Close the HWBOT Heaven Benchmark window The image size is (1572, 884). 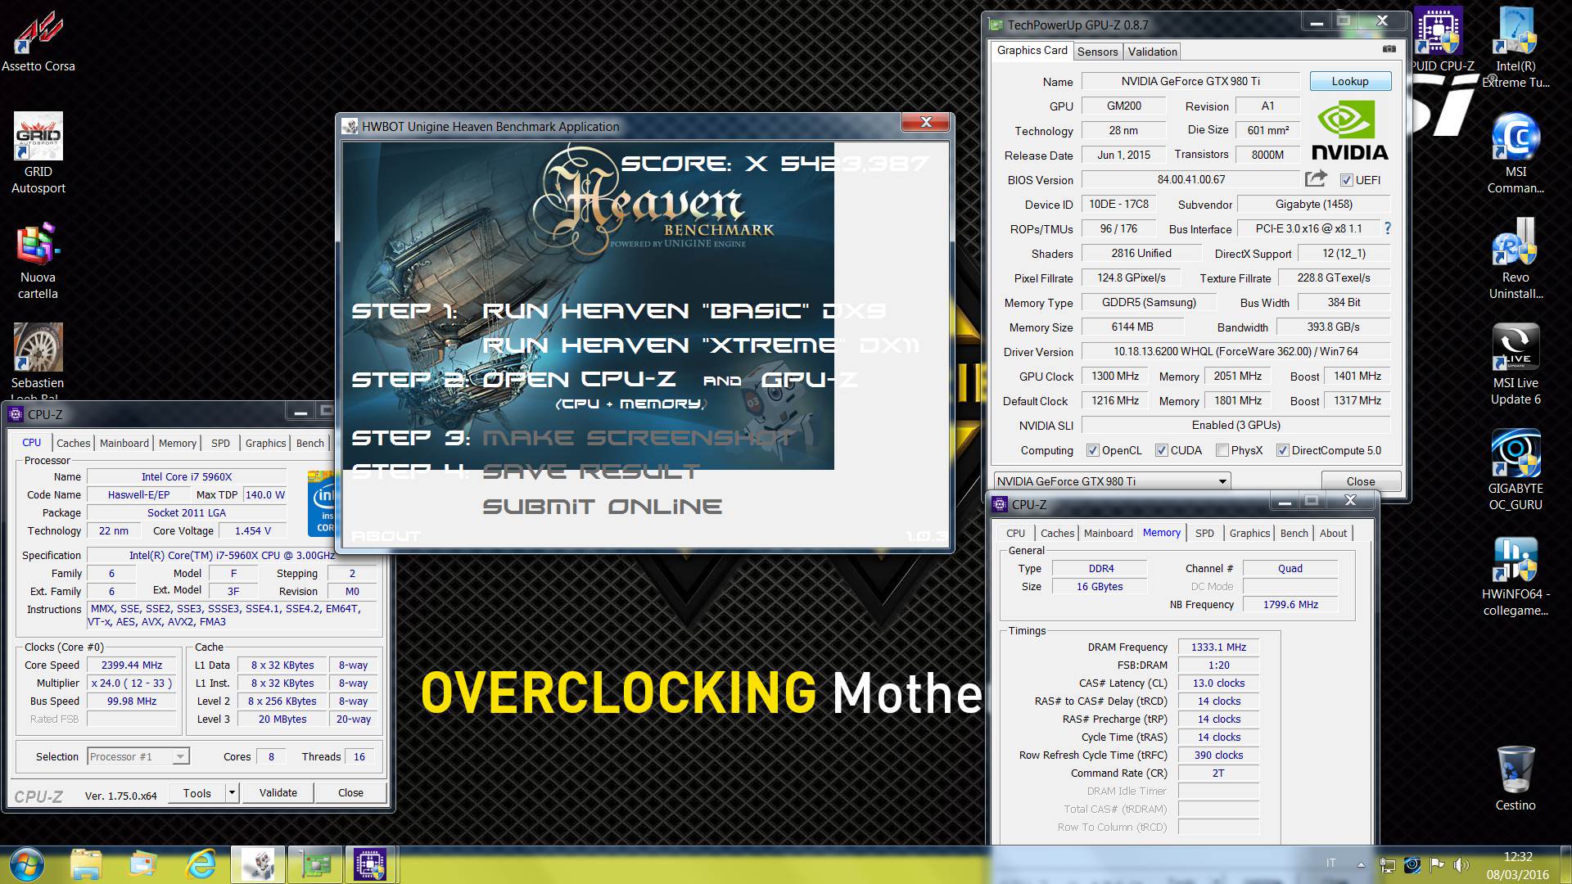click(926, 122)
